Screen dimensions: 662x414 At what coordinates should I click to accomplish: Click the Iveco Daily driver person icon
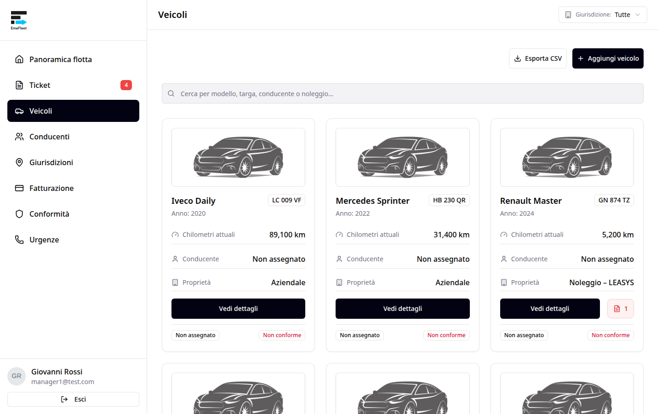175,259
